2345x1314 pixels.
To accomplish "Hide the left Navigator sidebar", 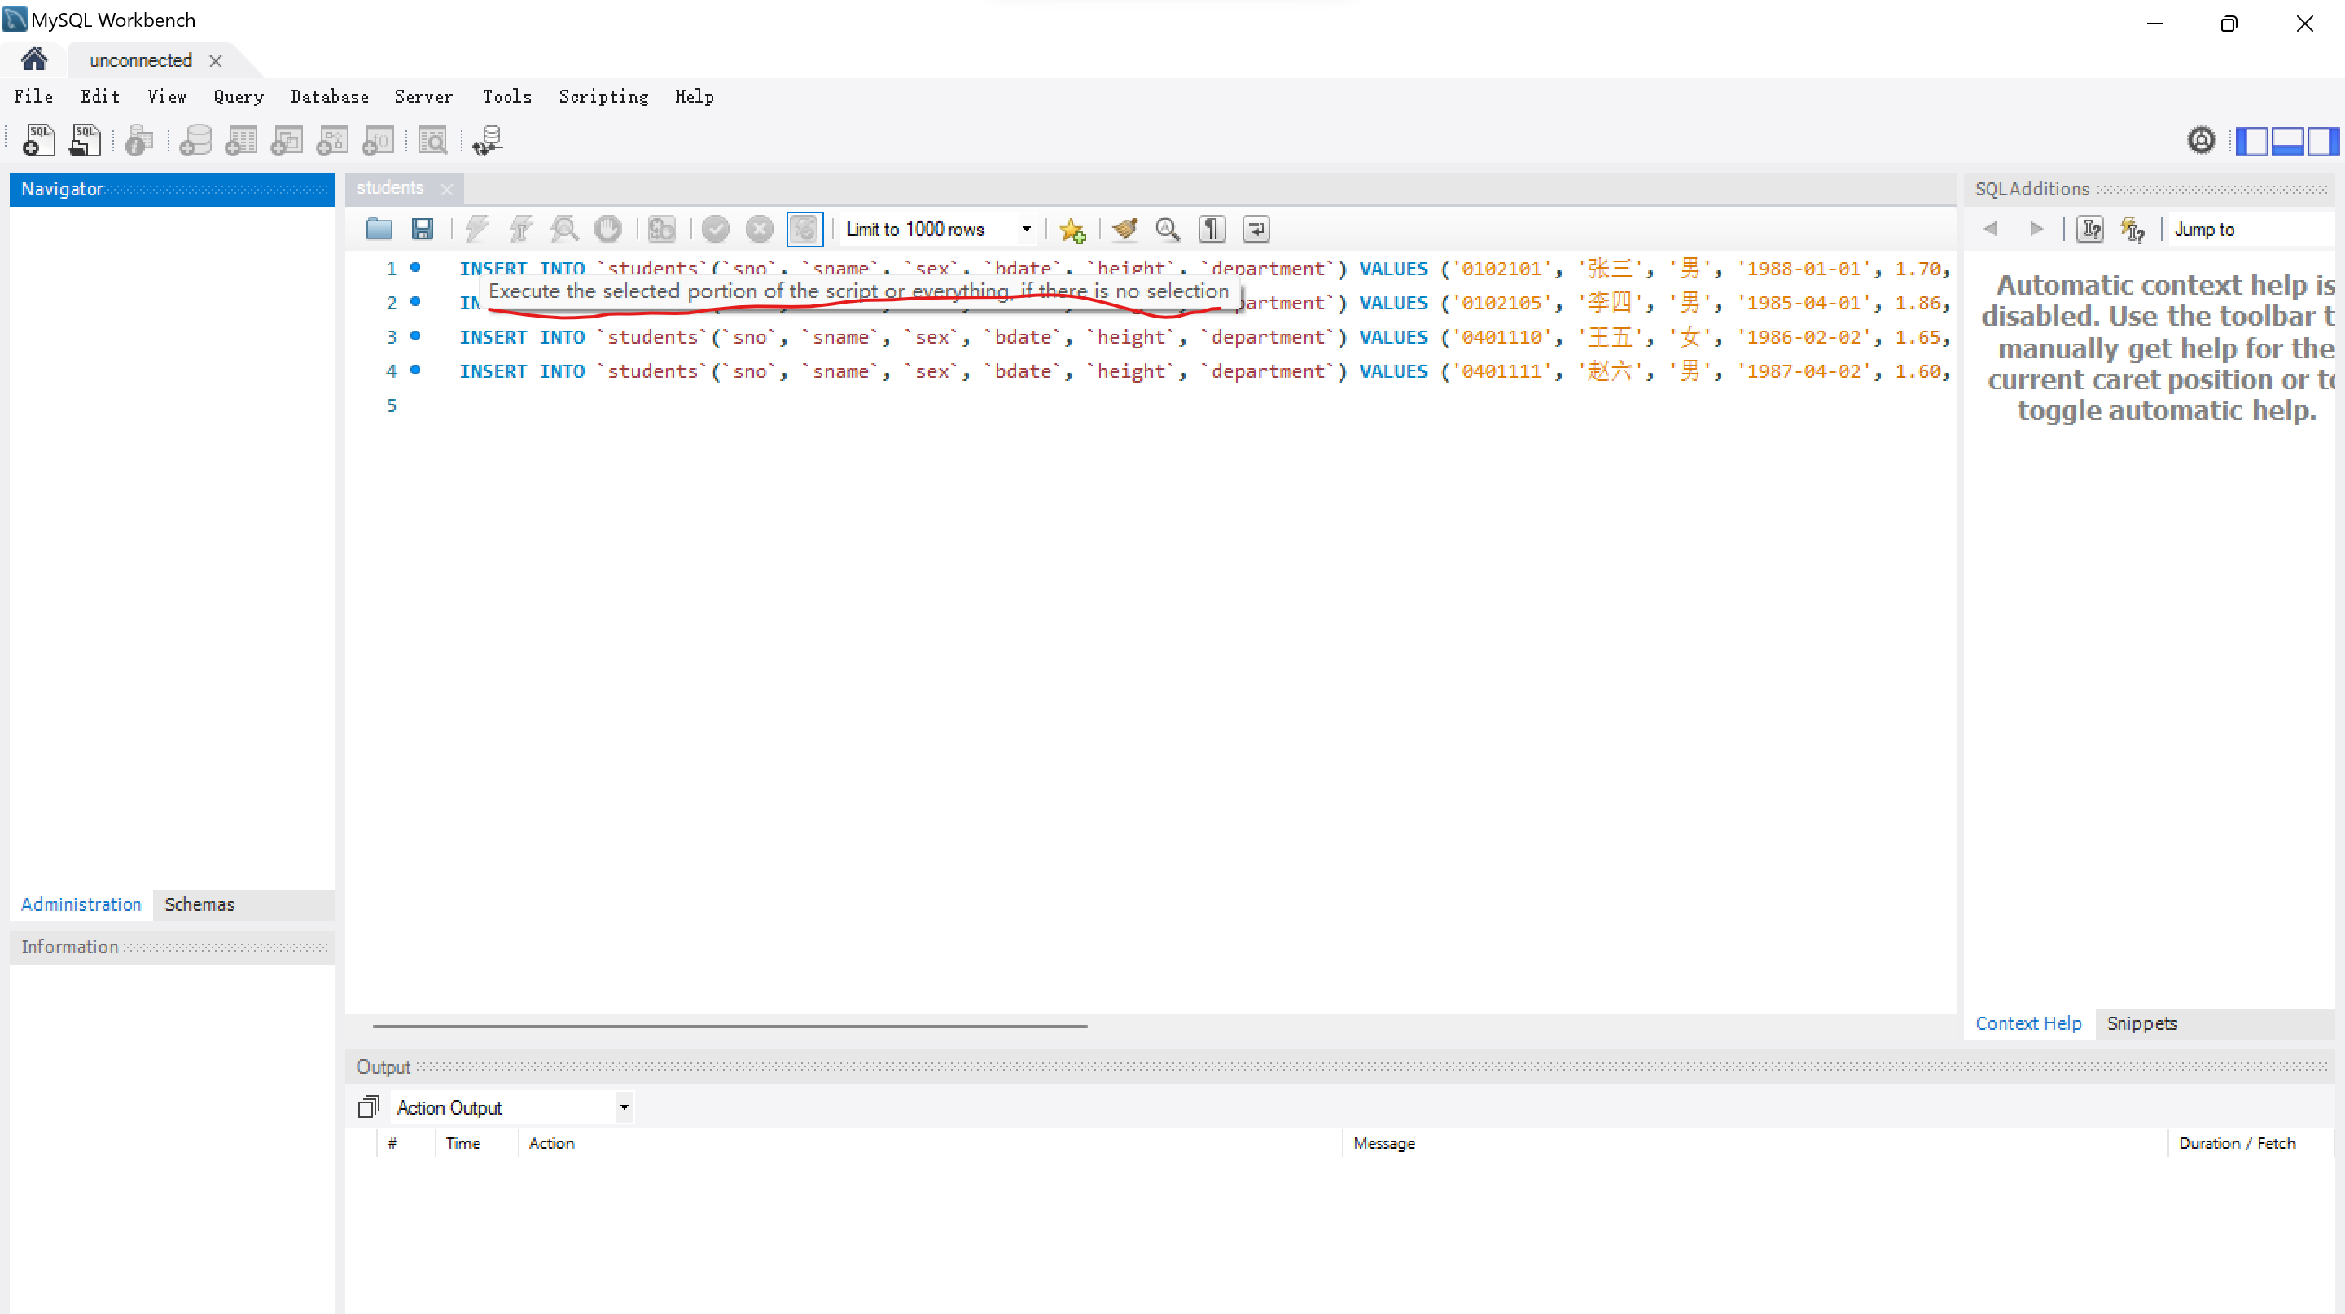I will point(2252,141).
